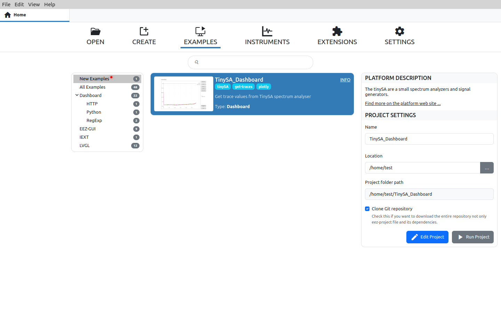Click the tinySA tag
This screenshot has width=501, height=316.
tap(223, 87)
